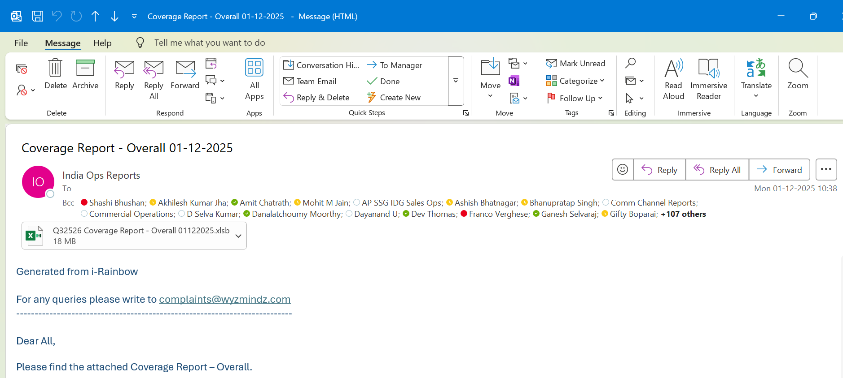Send message to OneNote

(514, 81)
